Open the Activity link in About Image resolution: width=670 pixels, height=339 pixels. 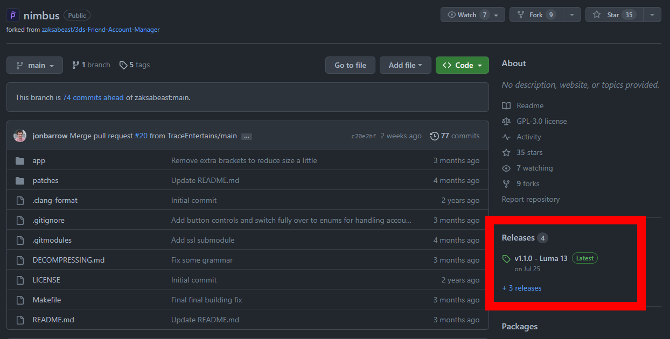(x=529, y=137)
